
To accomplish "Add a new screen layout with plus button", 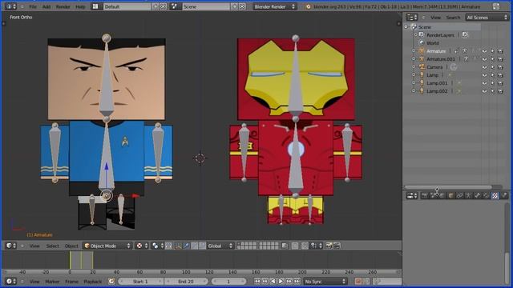I will pyautogui.click(x=156, y=6).
